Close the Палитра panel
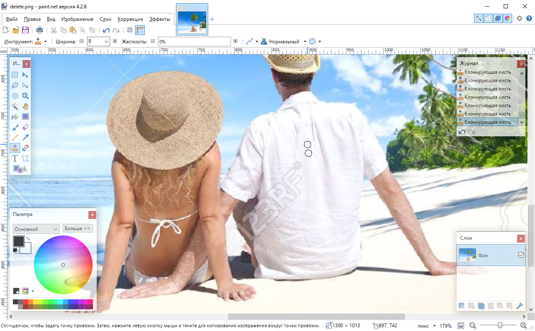Image resolution: width=535 pixels, height=331 pixels. [x=92, y=215]
